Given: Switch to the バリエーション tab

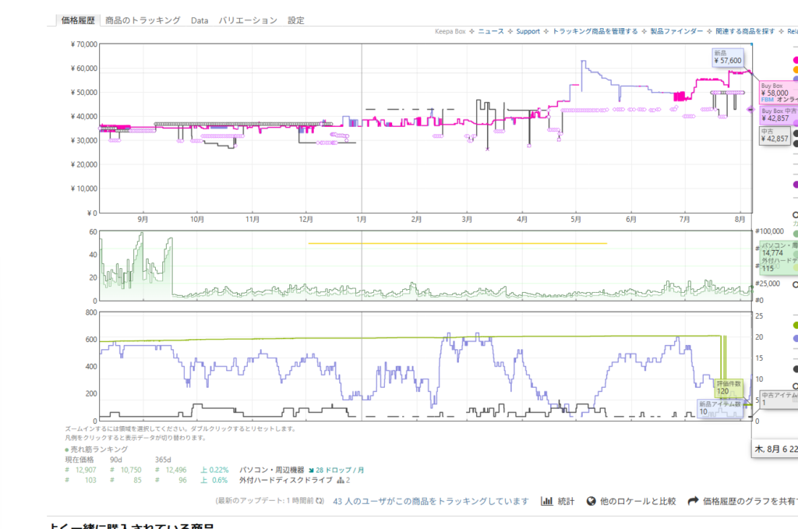Looking at the screenshot, I should [x=248, y=20].
